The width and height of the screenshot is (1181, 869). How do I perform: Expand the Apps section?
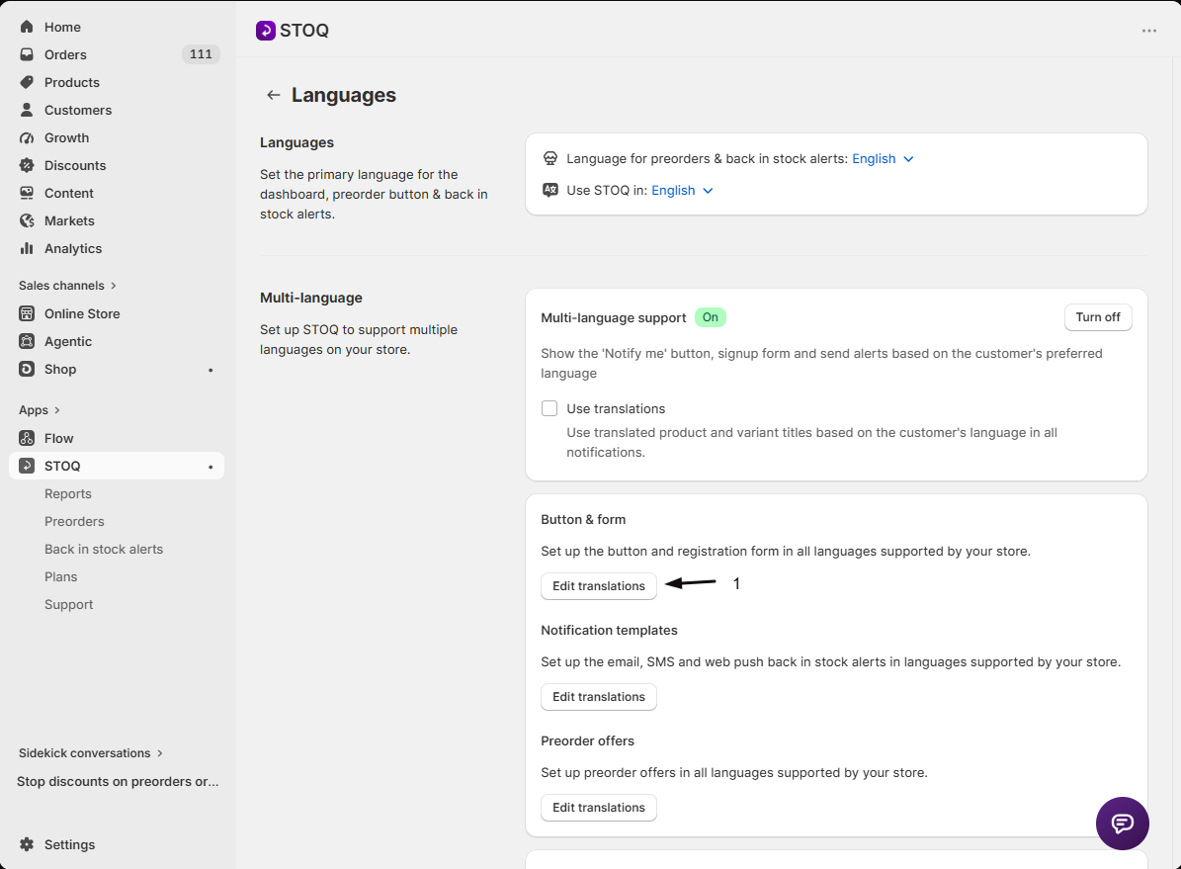click(x=40, y=410)
